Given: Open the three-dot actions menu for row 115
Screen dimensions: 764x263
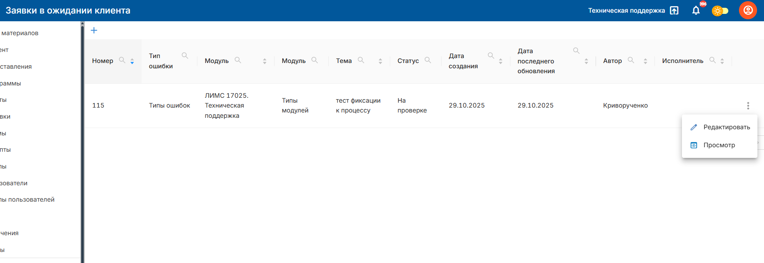Looking at the screenshot, I should [748, 106].
